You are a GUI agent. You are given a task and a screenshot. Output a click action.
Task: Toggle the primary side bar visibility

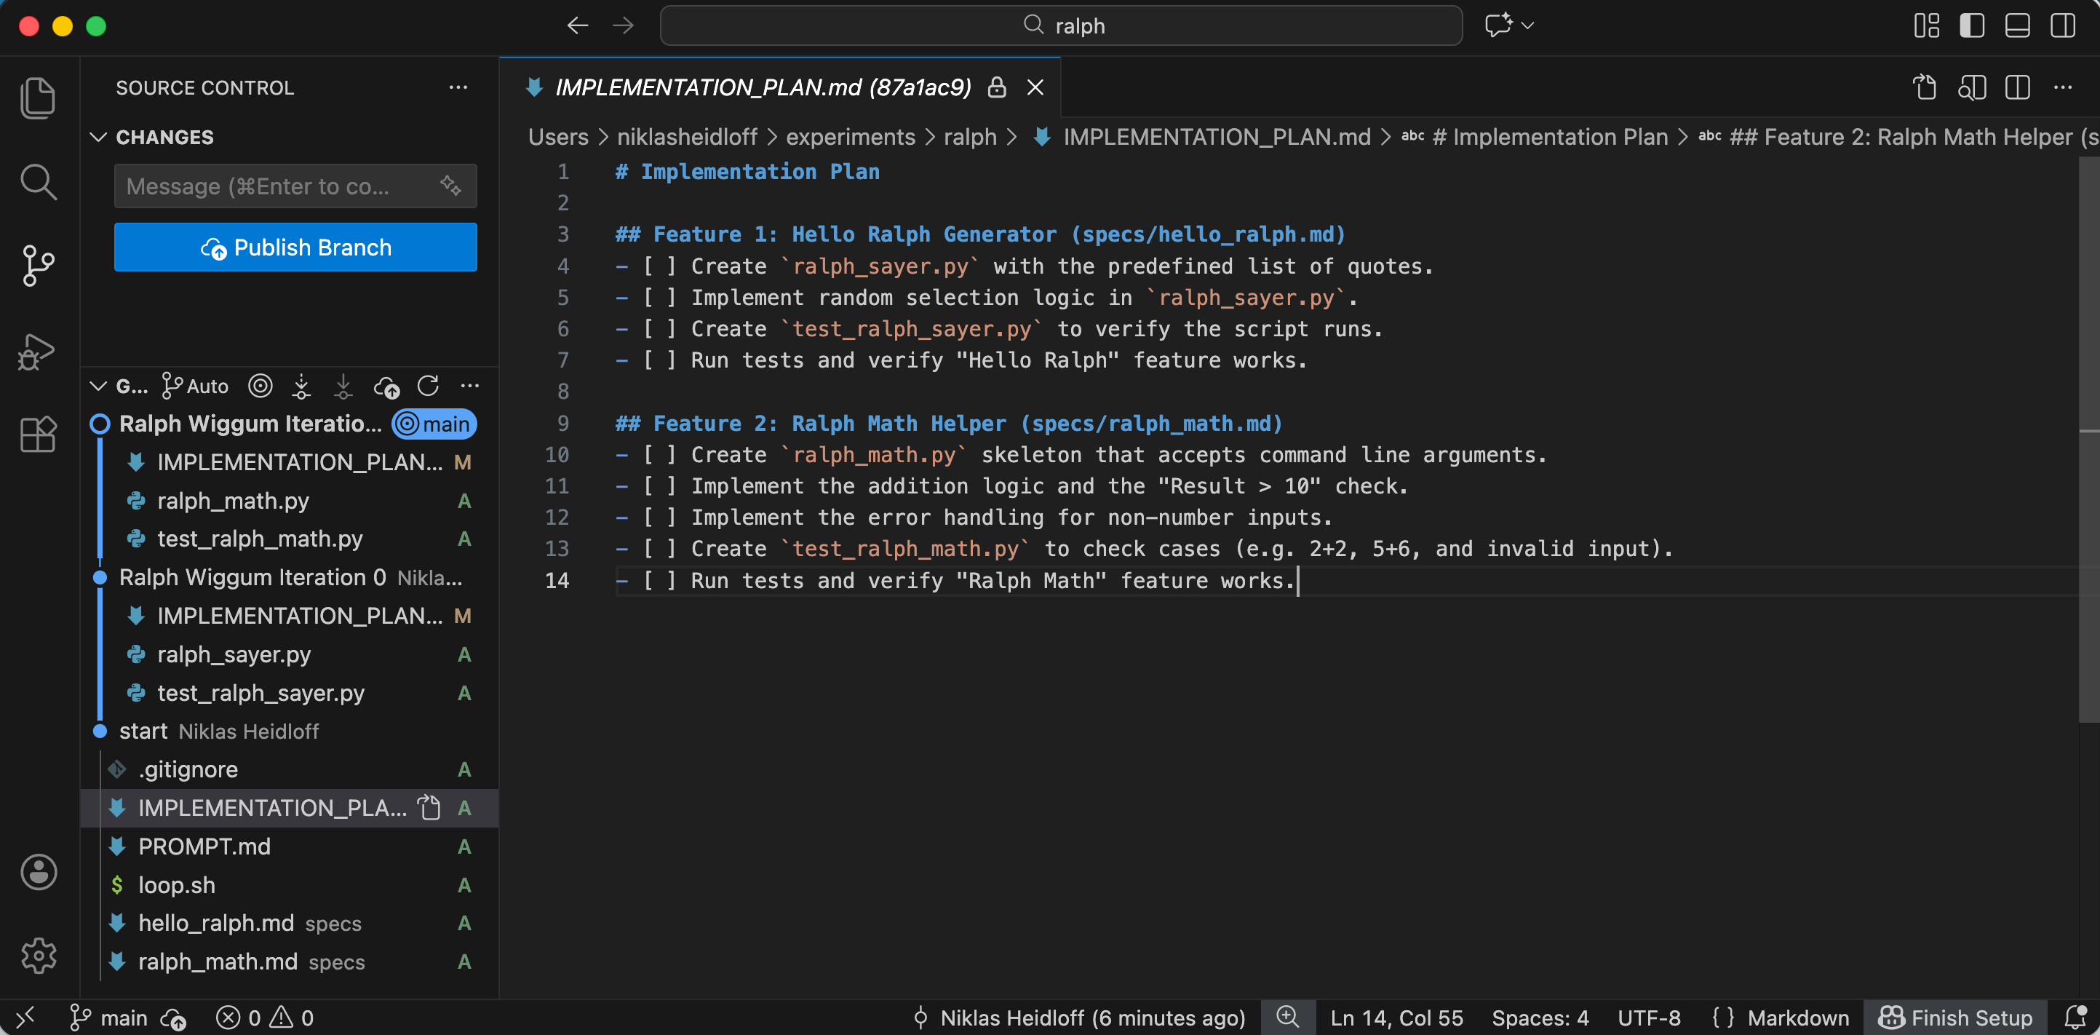[1971, 25]
